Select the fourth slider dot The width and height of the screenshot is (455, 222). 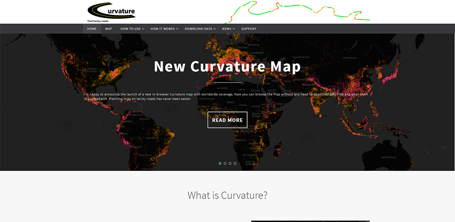pos(235,163)
